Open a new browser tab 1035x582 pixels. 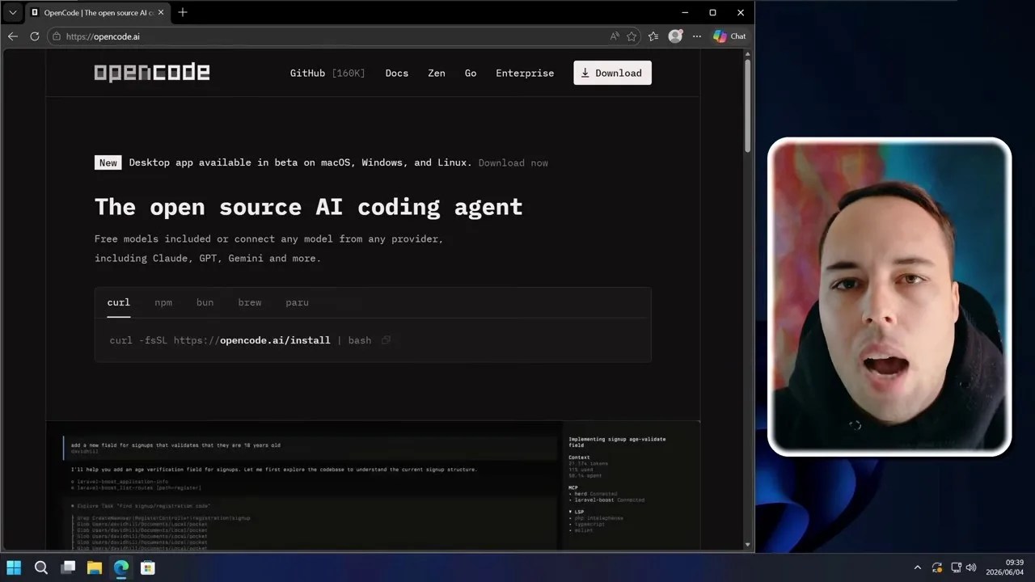click(183, 12)
